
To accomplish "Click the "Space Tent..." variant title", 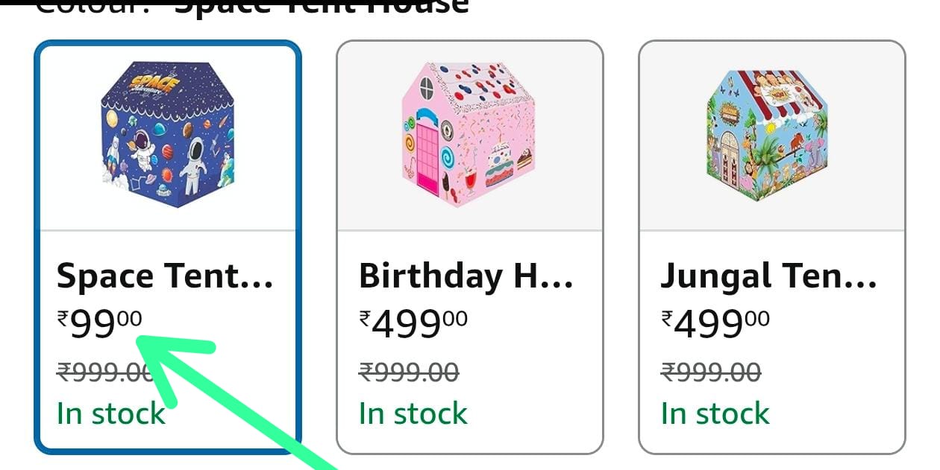I will [166, 276].
